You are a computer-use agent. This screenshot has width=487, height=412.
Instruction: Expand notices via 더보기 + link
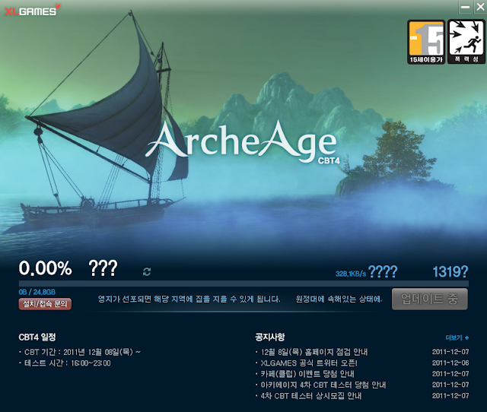click(457, 338)
